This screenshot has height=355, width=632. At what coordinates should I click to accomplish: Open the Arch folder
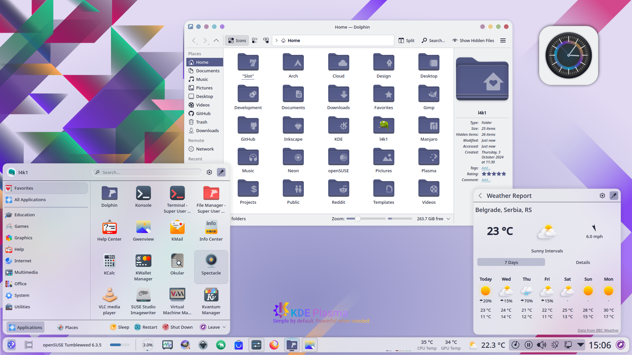(x=293, y=65)
